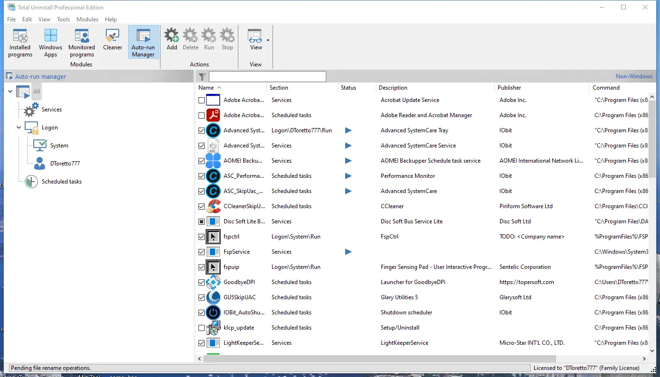Sort list by Publisher column header

(509, 88)
